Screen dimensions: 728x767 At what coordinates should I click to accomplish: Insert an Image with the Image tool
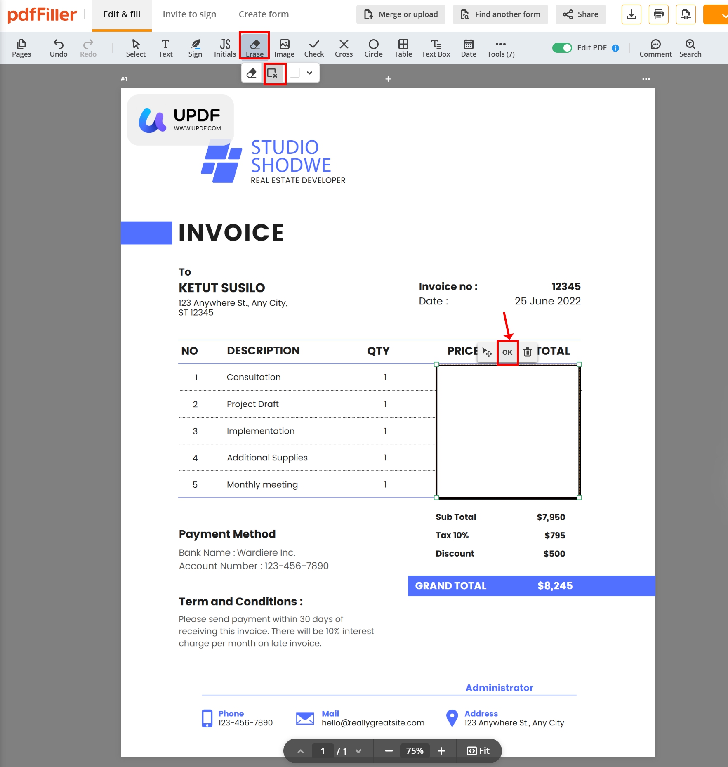coord(284,48)
